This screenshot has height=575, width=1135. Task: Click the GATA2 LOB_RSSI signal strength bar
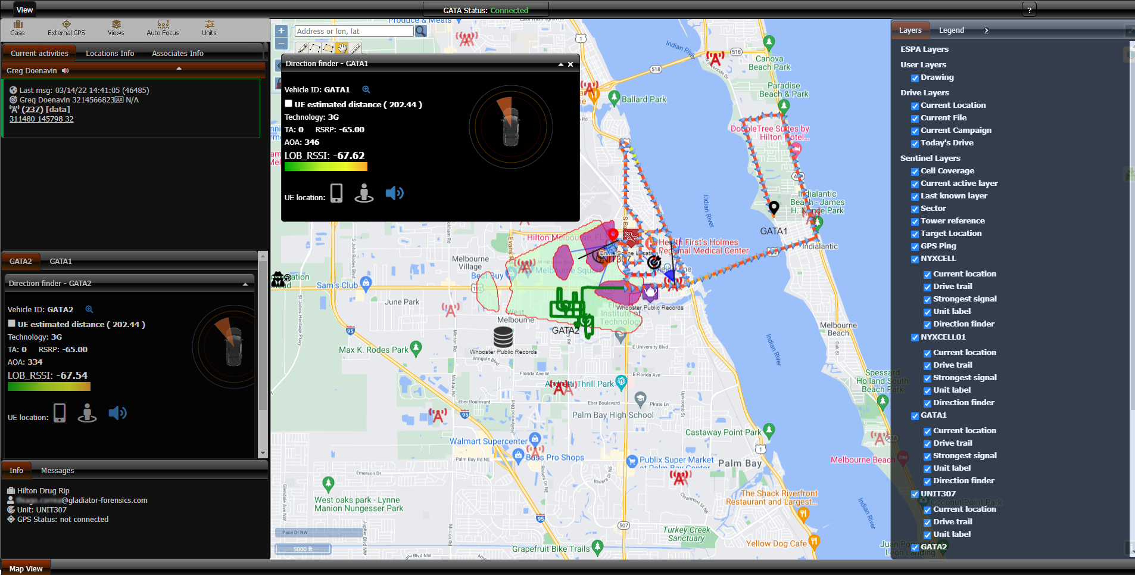[49, 387]
